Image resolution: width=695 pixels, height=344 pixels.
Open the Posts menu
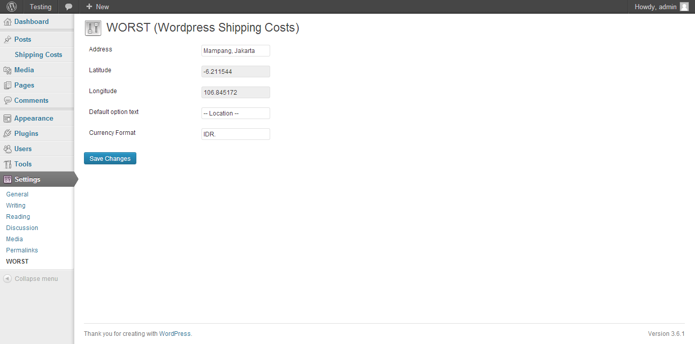coord(22,39)
